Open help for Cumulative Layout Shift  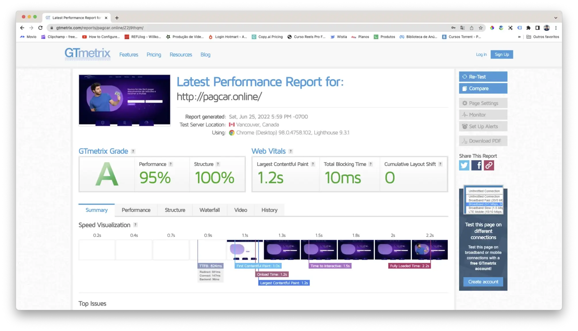click(440, 164)
